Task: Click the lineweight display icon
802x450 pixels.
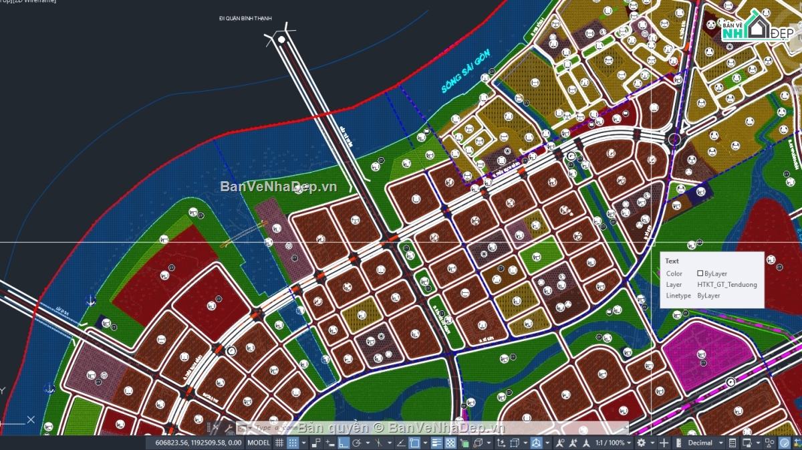Action: point(436,443)
